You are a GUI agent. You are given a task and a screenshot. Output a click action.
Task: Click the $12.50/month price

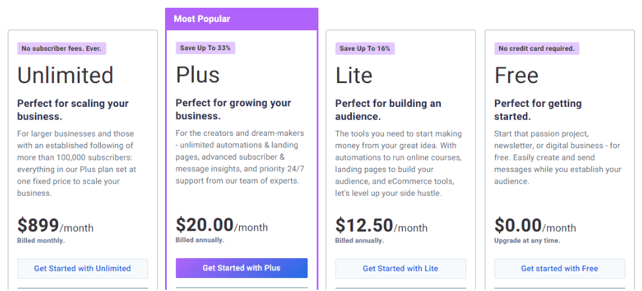(x=381, y=225)
